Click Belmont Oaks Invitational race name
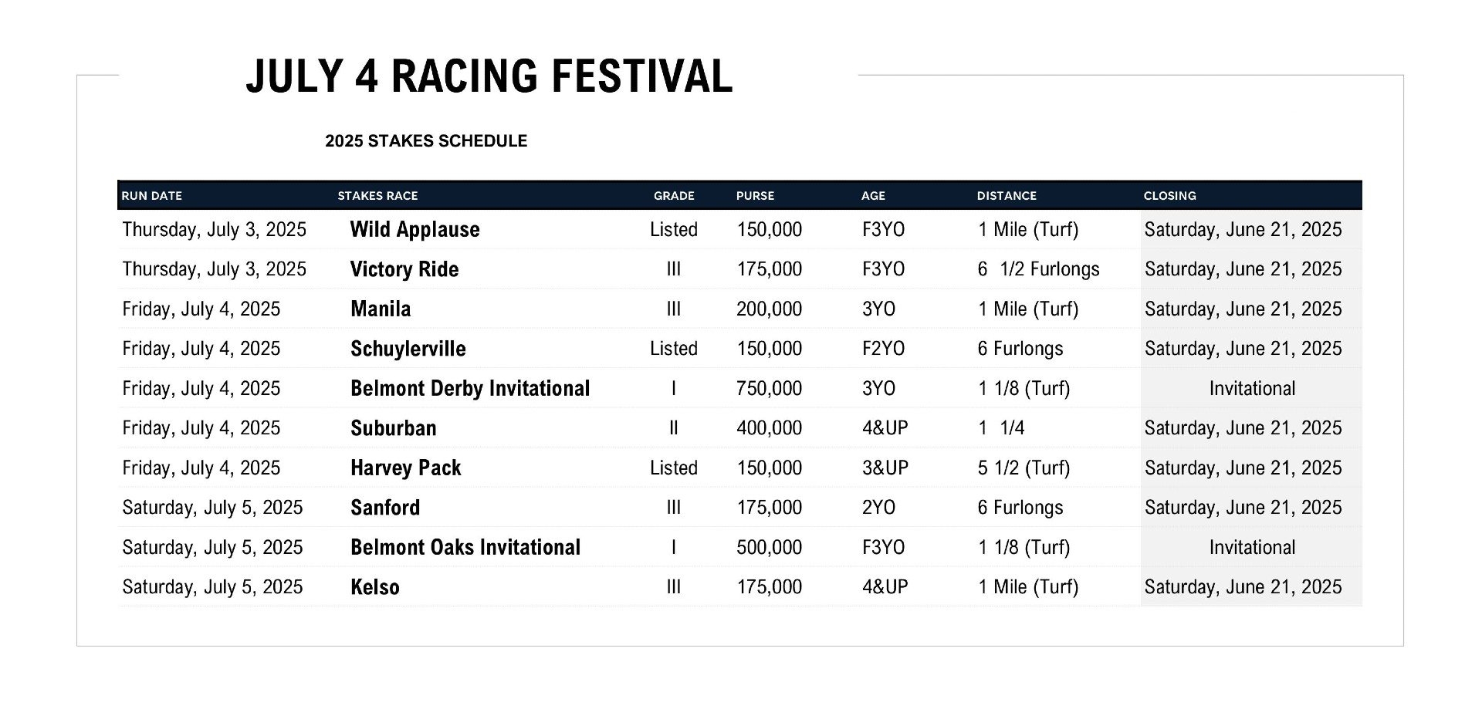1482x726 pixels. [x=465, y=547]
